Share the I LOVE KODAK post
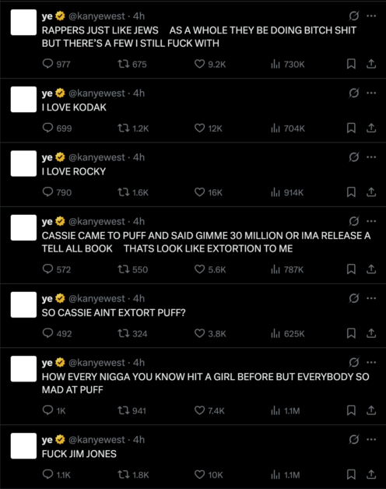The image size is (386, 489). pyautogui.click(x=371, y=128)
